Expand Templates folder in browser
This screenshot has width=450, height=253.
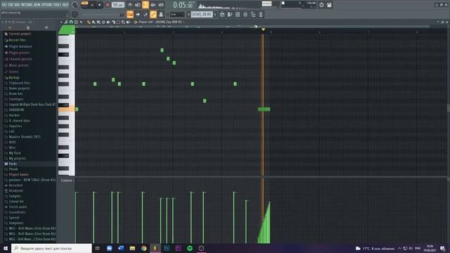click(x=16, y=223)
